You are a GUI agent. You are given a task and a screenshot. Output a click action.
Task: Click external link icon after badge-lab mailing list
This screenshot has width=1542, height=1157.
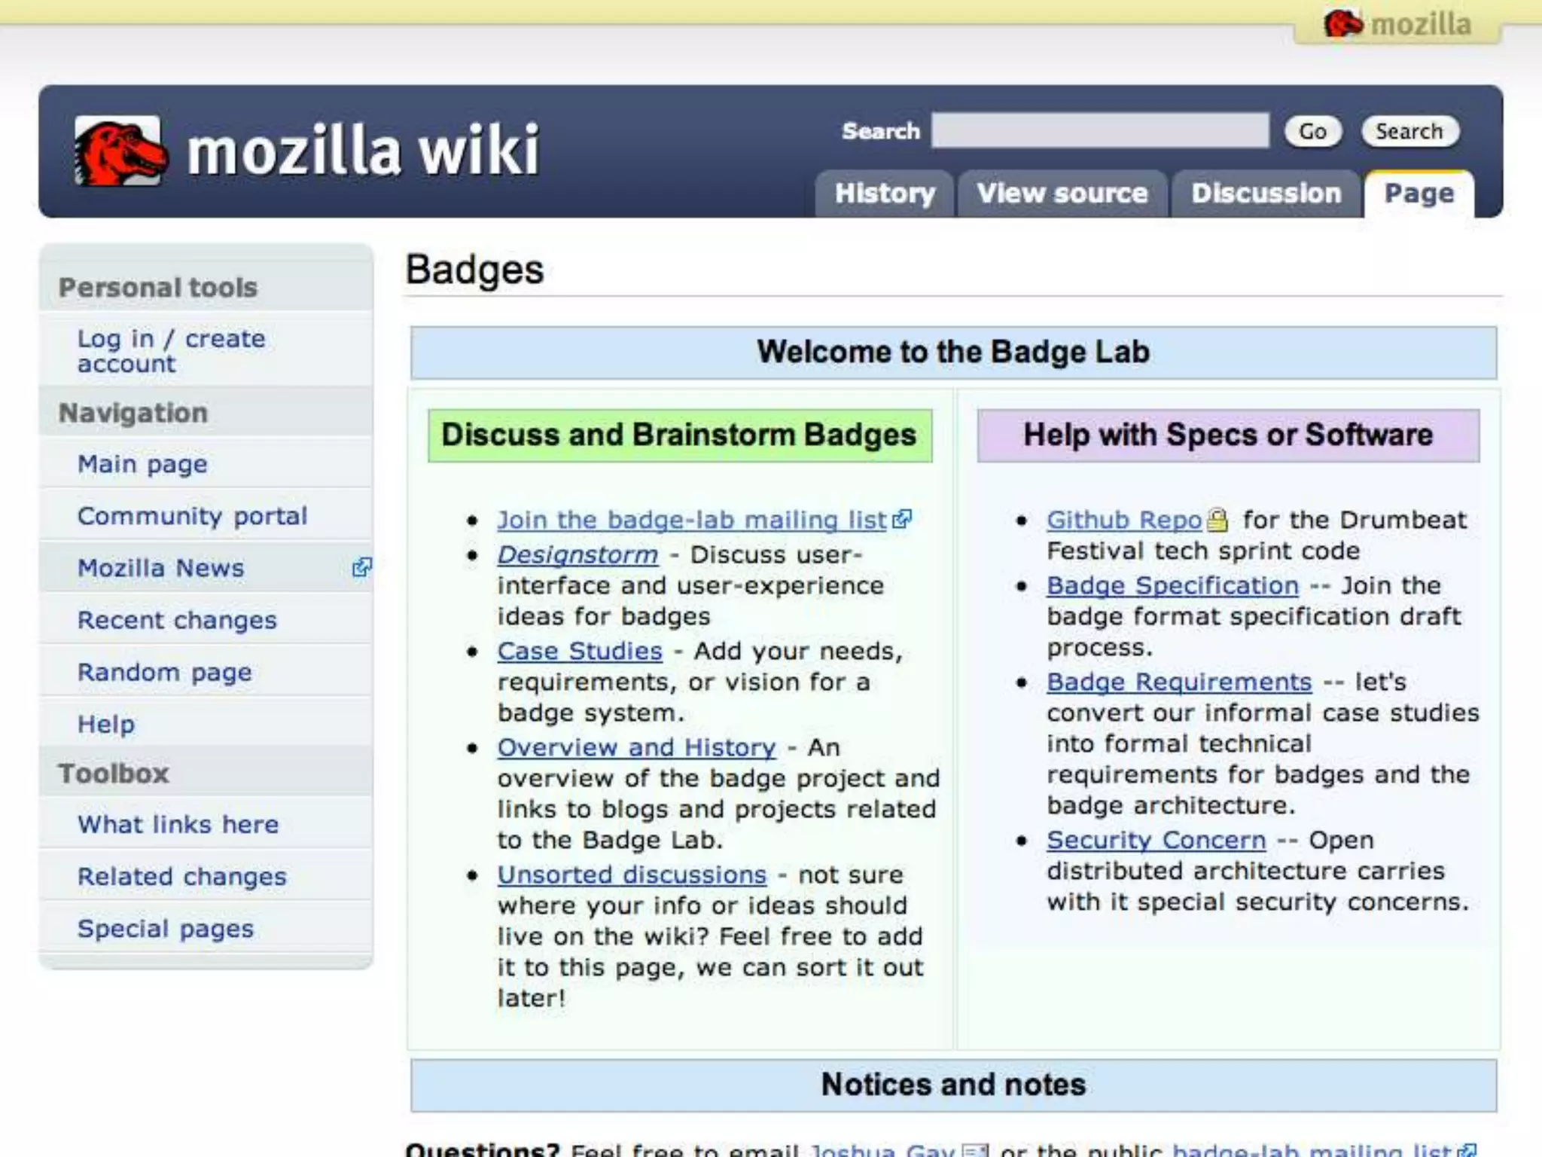point(902,519)
